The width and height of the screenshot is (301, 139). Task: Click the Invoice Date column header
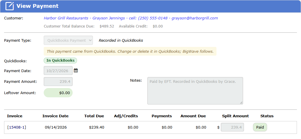point(56,116)
